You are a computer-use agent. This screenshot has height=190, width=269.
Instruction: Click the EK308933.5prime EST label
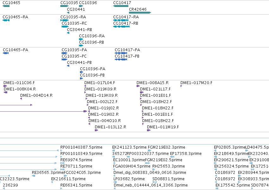click(x=254, y=179)
